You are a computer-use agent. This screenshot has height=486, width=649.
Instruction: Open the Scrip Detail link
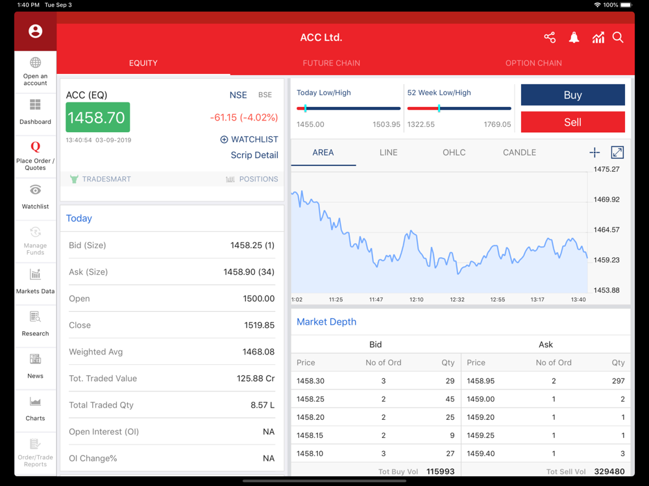pos(254,155)
